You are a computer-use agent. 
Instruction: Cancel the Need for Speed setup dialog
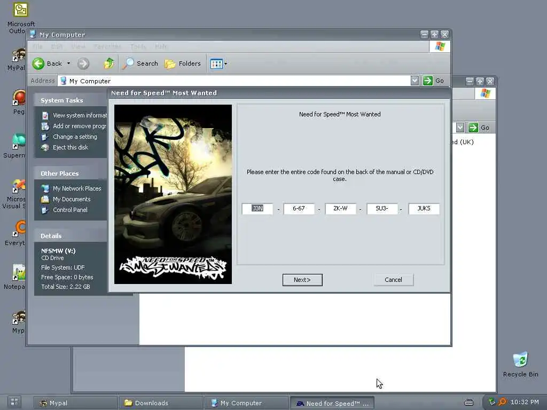pos(393,280)
